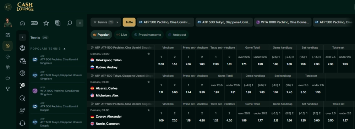Select the soccer calendar sport icon
Screen dimensions: 355x129
22,61
